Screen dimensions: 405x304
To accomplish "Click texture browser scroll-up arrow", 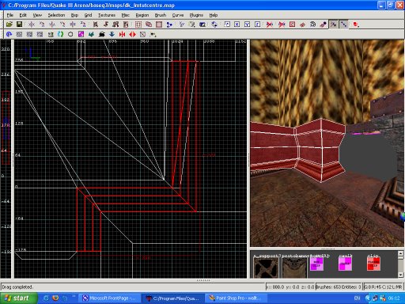I will click(400, 254).
